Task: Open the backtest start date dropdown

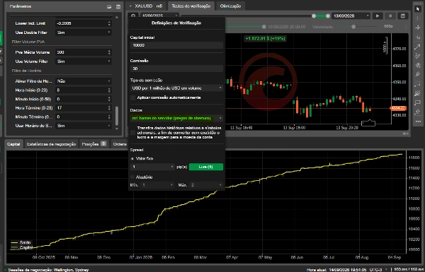Action: (159, 16)
